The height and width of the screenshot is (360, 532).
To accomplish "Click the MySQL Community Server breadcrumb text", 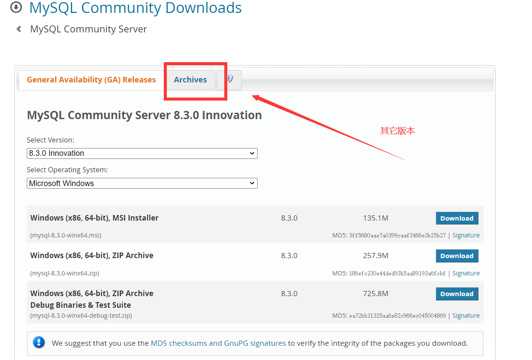I will tap(89, 29).
